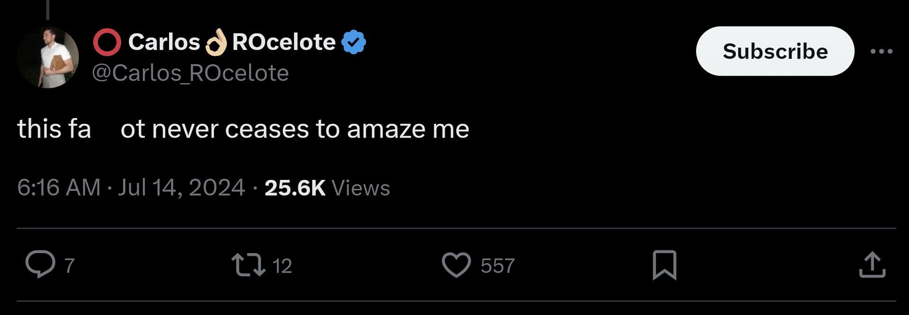View the 25.6K Views analytics
The width and height of the screenshot is (909, 315).
click(x=327, y=187)
